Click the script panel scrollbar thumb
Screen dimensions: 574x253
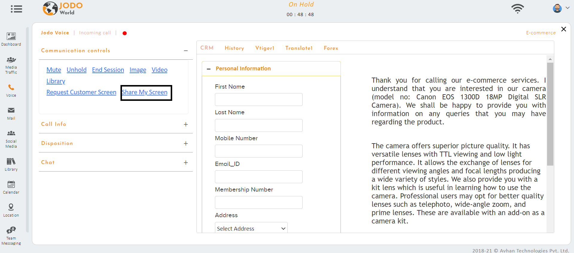pyautogui.click(x=550, y=114)
